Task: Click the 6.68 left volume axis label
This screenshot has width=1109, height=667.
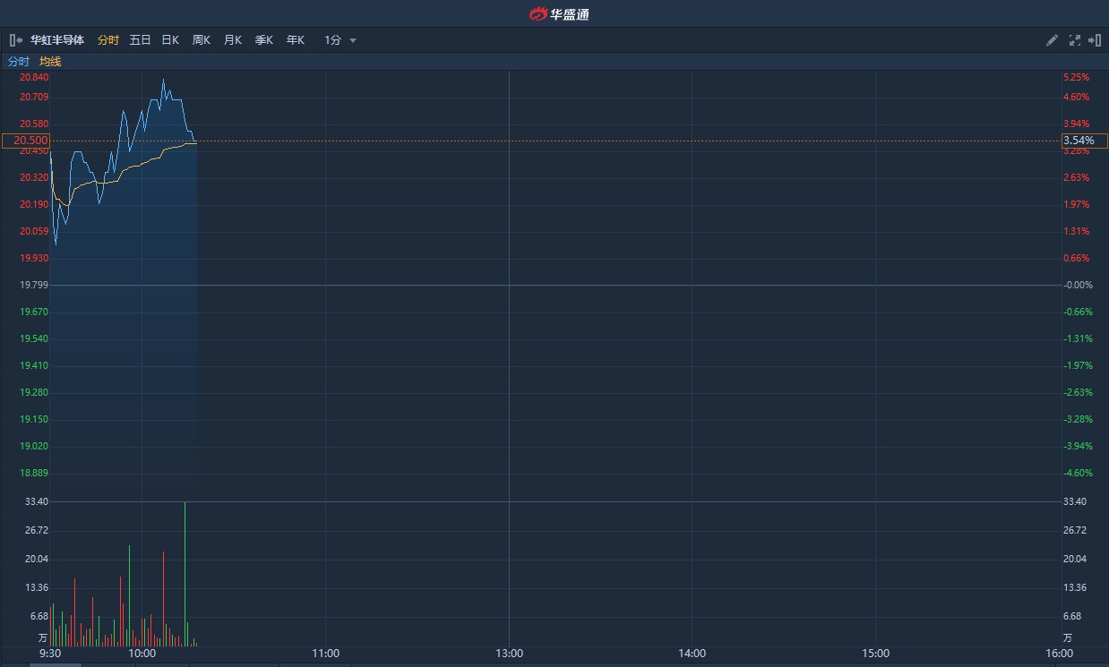Action: tap(39, 616)
